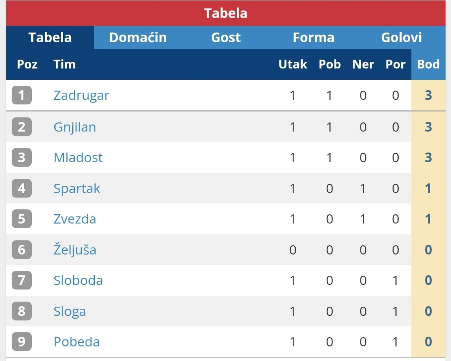
Task: Open the Pobeda team link
Action: pyautogui.click(x=76, y=342)
